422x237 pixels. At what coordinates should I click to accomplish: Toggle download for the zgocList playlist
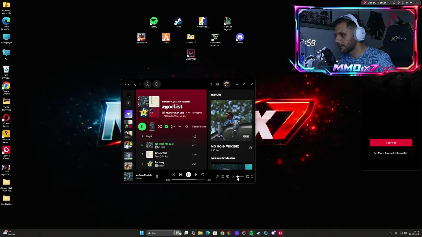(173, 127)
